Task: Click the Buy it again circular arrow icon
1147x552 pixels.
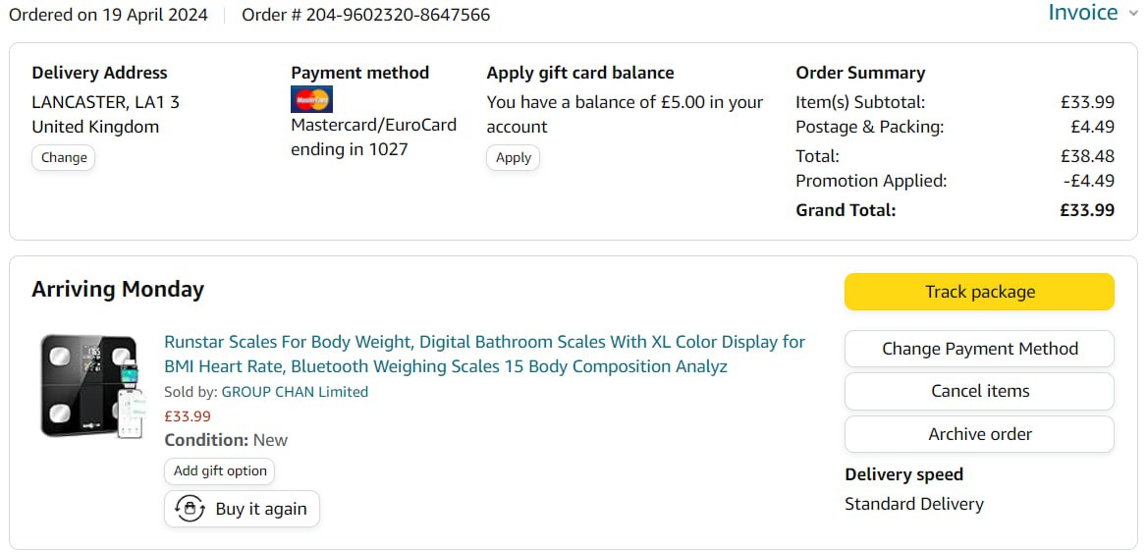Action: click(x=189, y=509)
